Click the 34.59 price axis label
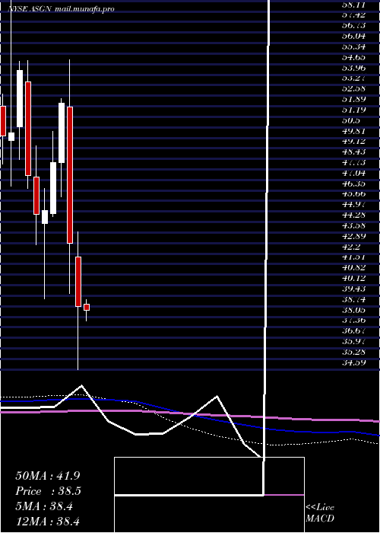 [x=353, y=362]
